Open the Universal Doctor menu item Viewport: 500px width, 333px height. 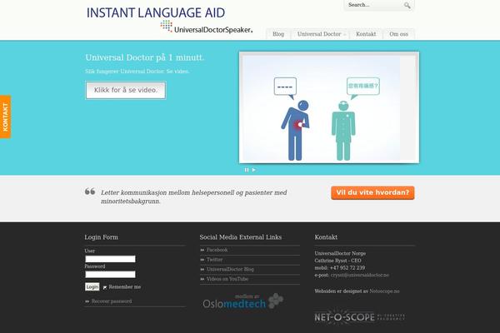(x=319, y=34)
